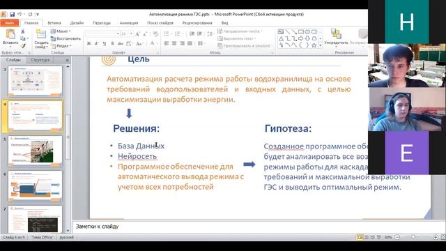Click the Paste (Вставить) clipboard icon

pyautogui.click(x=10, y=34)
